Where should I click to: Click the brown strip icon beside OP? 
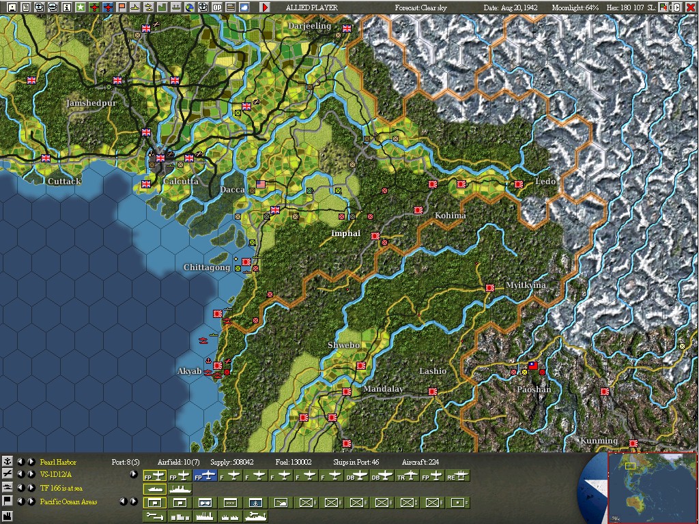point(231,7)
